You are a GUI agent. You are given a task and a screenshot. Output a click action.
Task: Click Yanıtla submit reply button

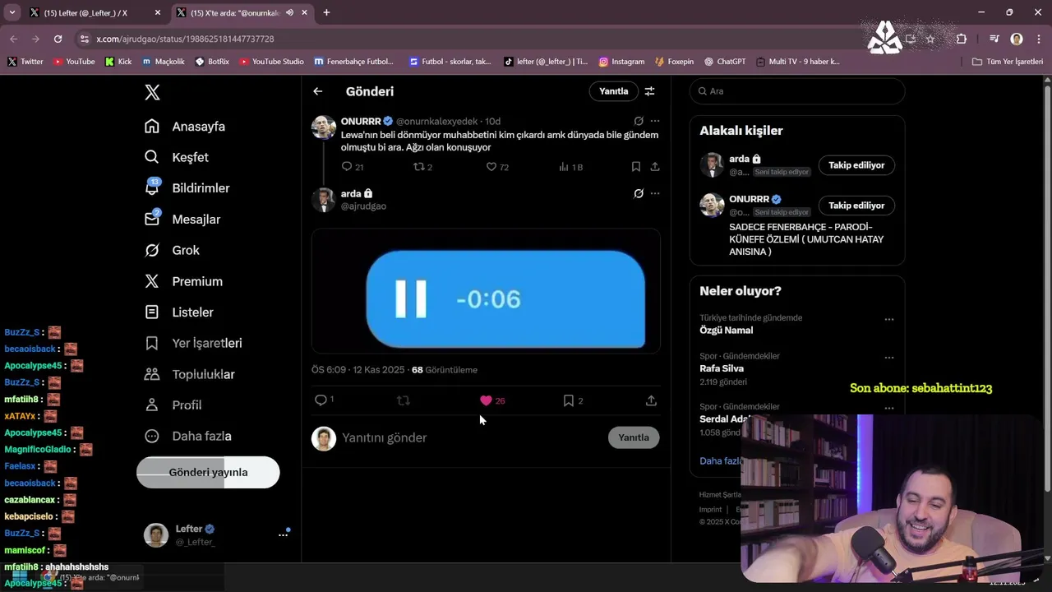(x=634, y=437)
